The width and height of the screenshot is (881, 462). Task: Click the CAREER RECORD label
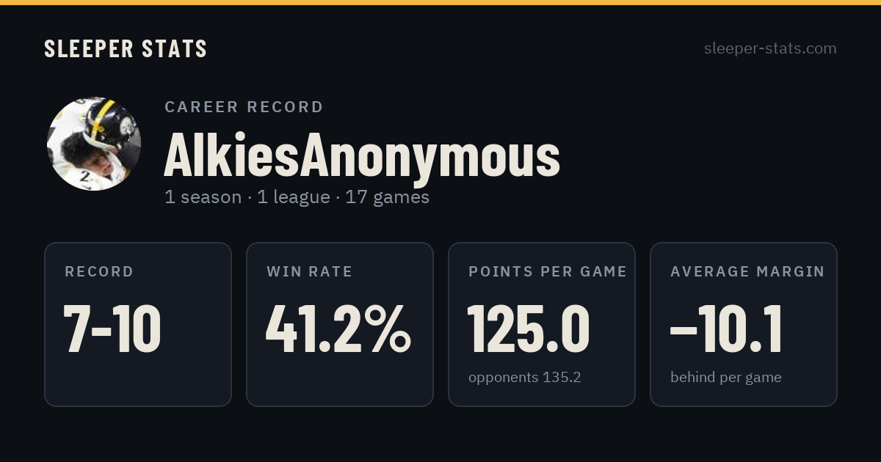244,107
